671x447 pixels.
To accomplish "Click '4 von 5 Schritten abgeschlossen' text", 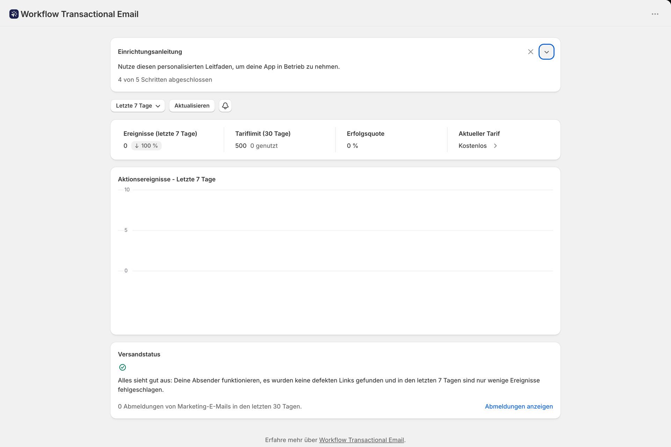I will click(165, 80).
